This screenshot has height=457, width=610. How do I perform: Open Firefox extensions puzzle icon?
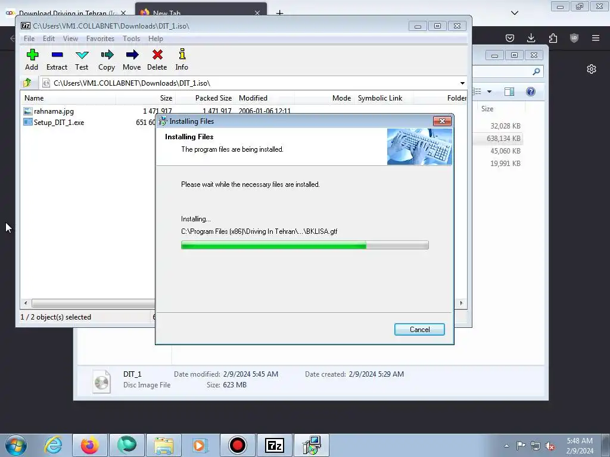click(x=553, y=37)
